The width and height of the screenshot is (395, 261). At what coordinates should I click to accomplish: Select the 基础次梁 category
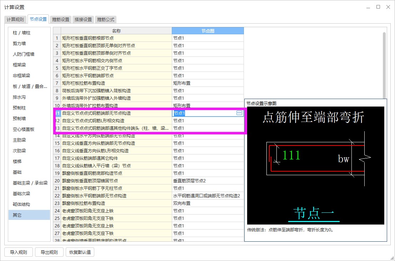point(29,193)
